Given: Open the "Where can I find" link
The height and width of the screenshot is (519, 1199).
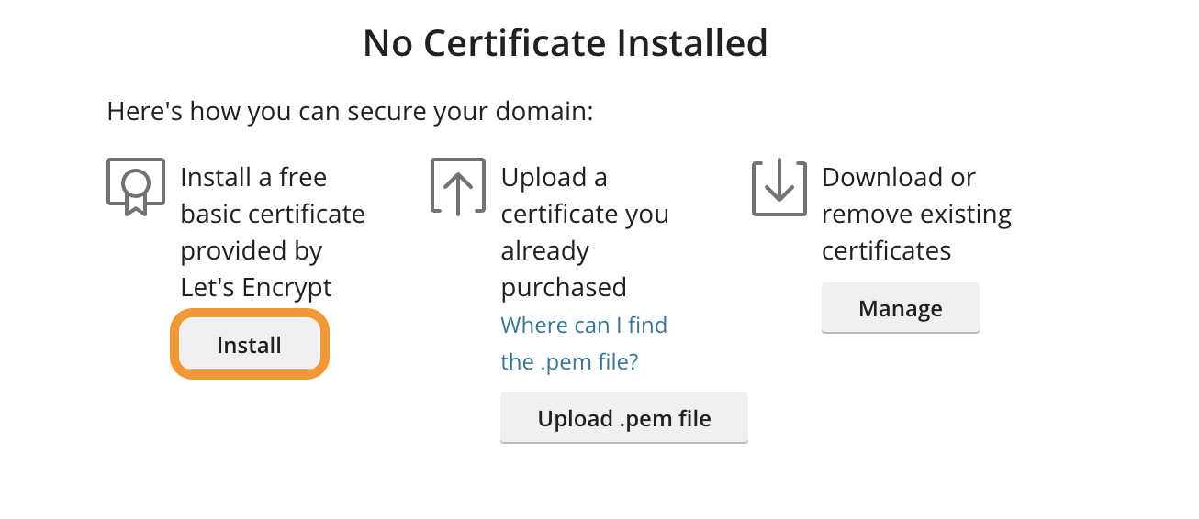Looking at the screenshot, I should click(x=584, y=326).
